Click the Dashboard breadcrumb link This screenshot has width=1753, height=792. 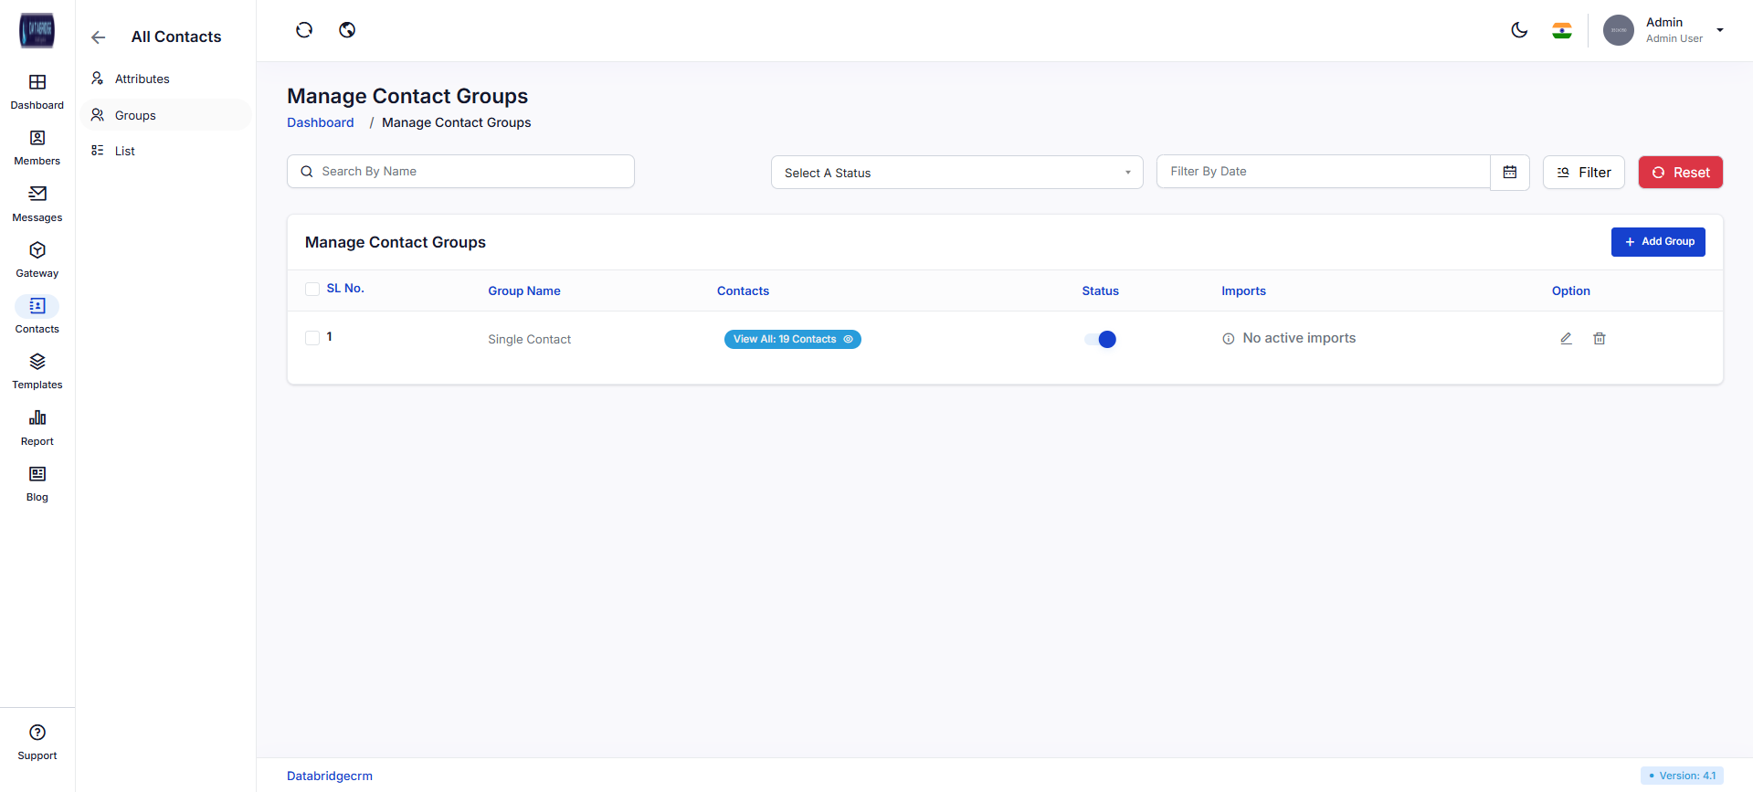(320, 122)
